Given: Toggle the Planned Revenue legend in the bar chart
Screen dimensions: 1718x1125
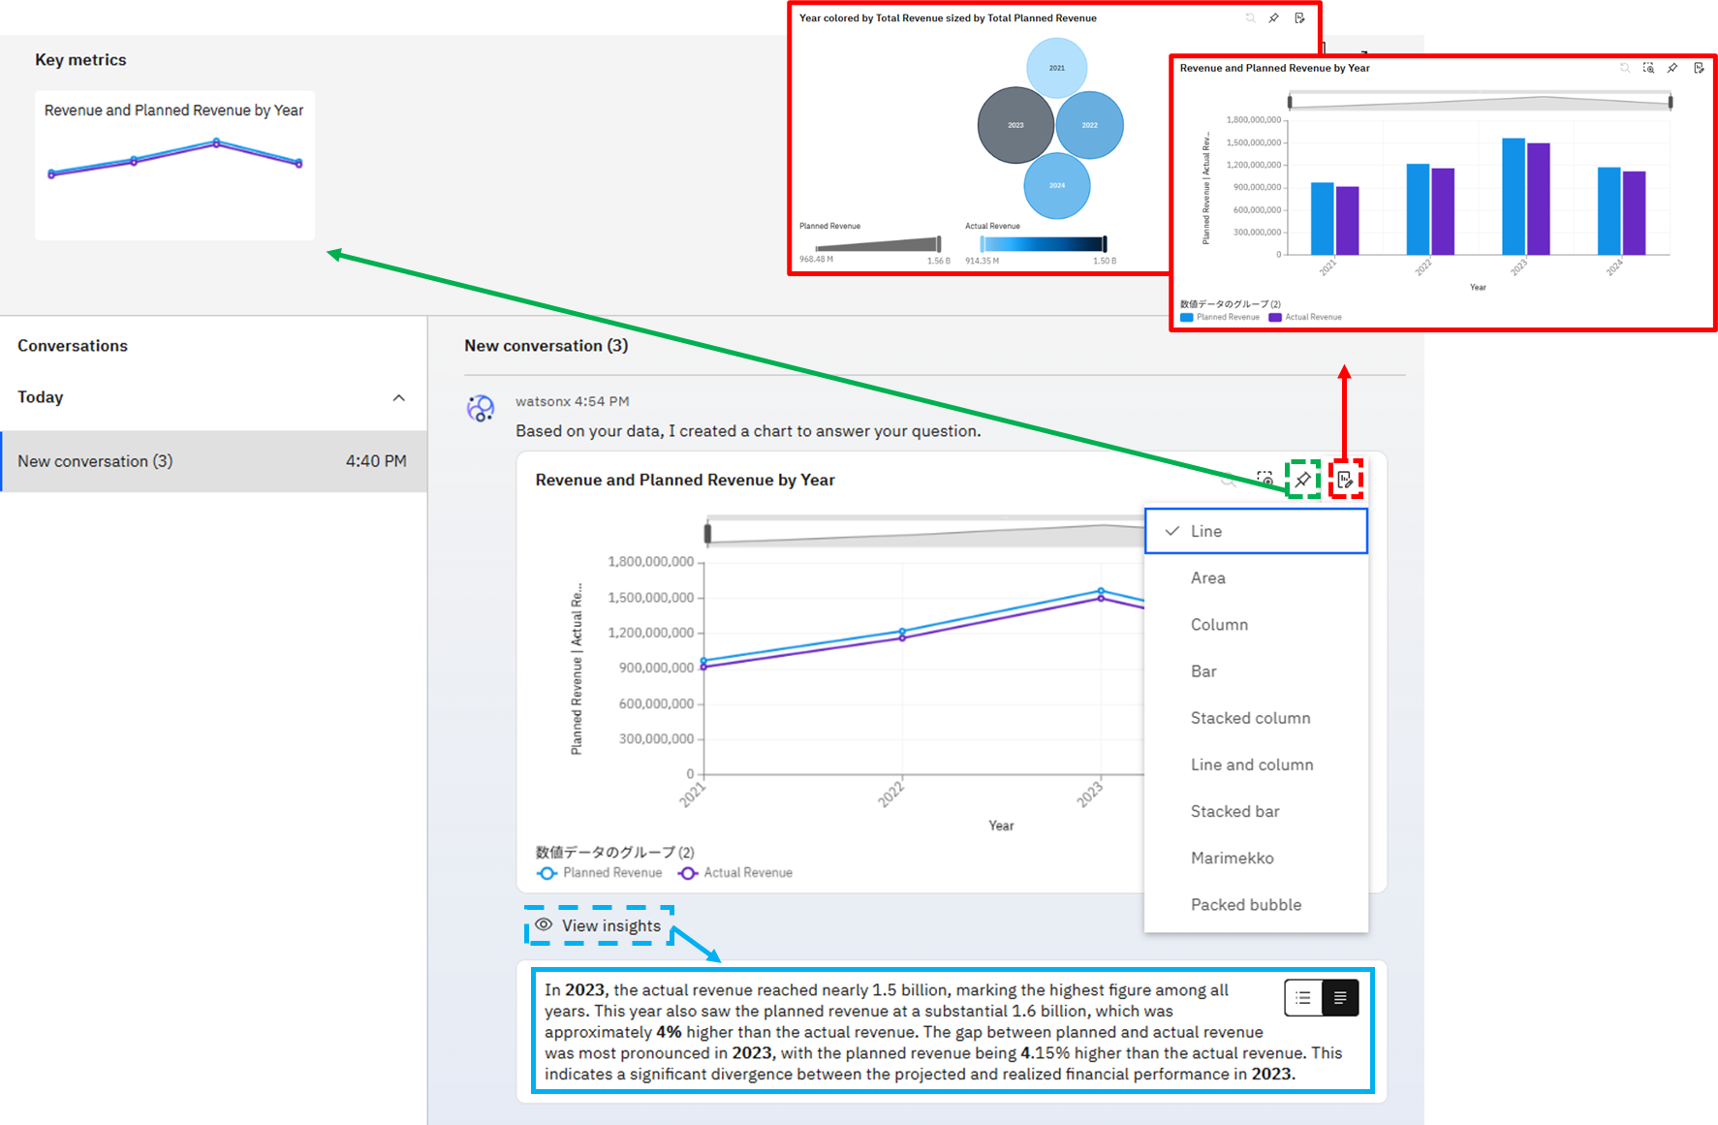Looking at the screenshot, I should click(x=1220, y=317).
